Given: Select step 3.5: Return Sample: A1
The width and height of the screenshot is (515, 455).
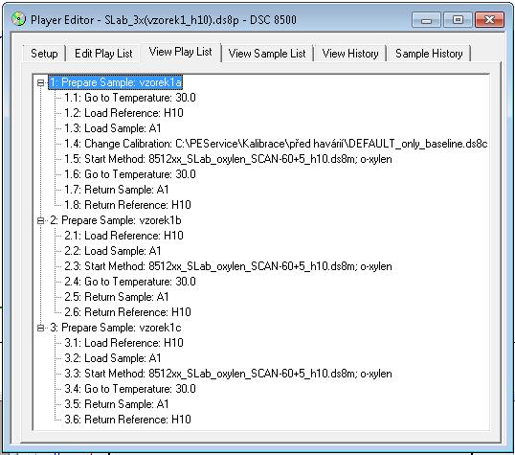Looking at the screenshot, I should pos(116,404).
